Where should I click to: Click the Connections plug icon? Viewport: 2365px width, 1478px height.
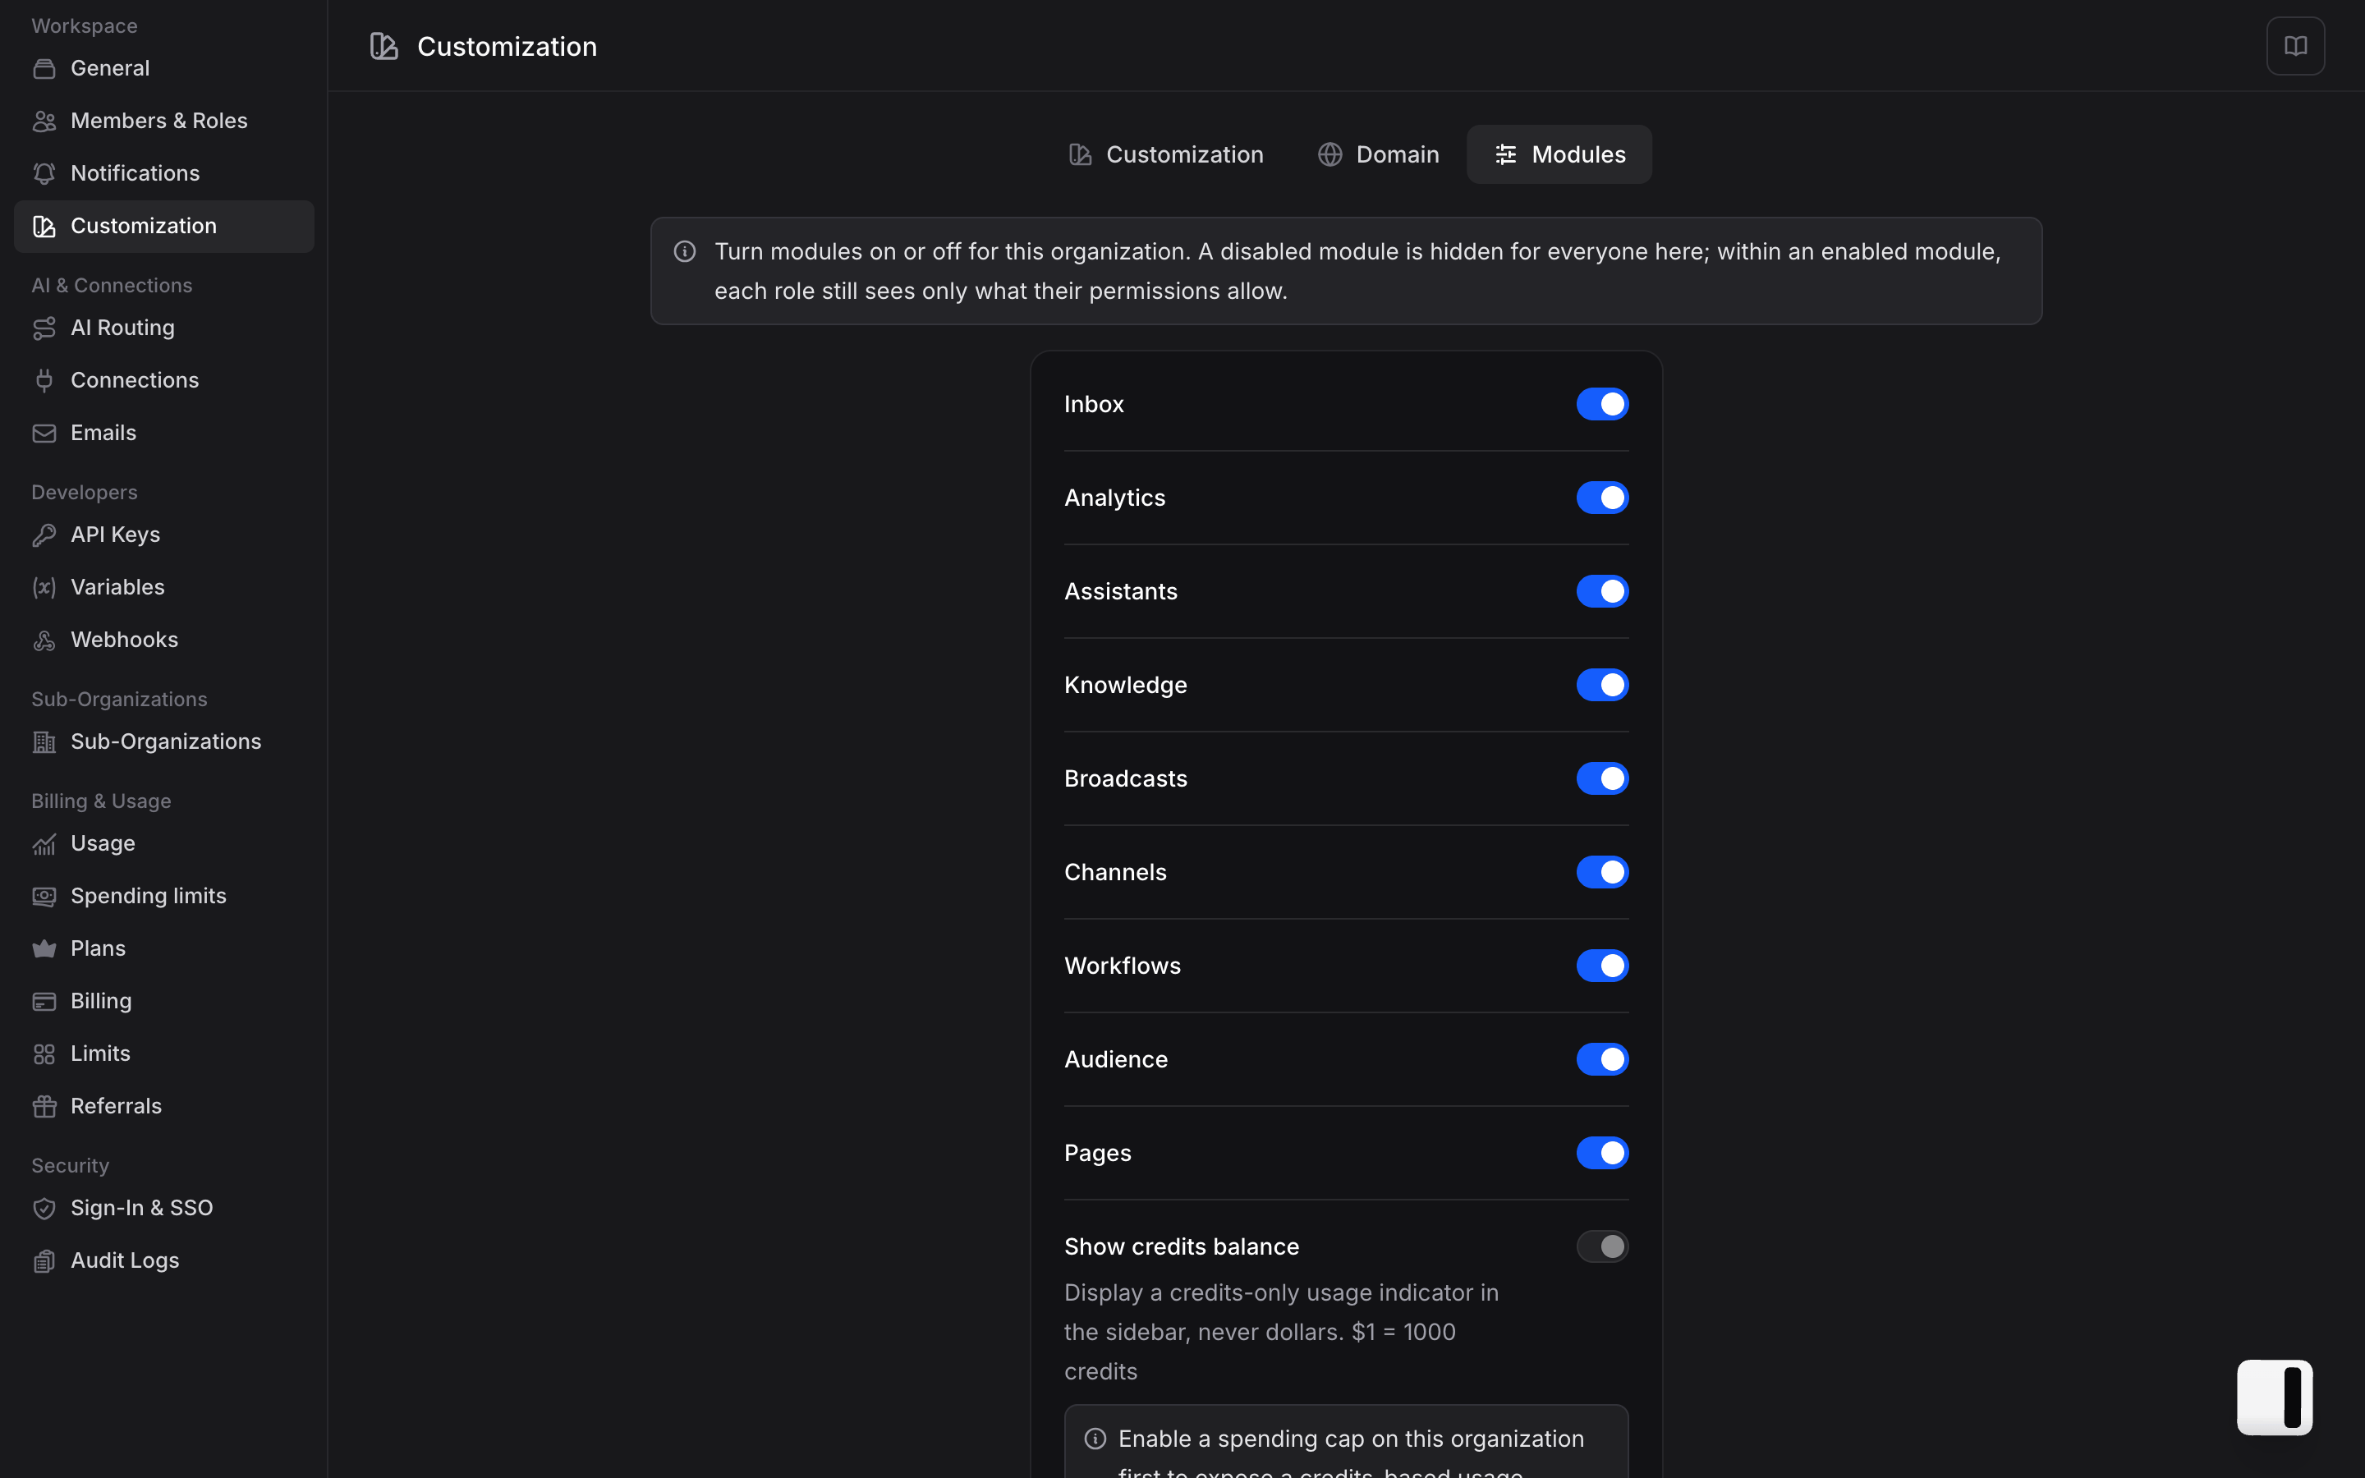tap(44, 381)
